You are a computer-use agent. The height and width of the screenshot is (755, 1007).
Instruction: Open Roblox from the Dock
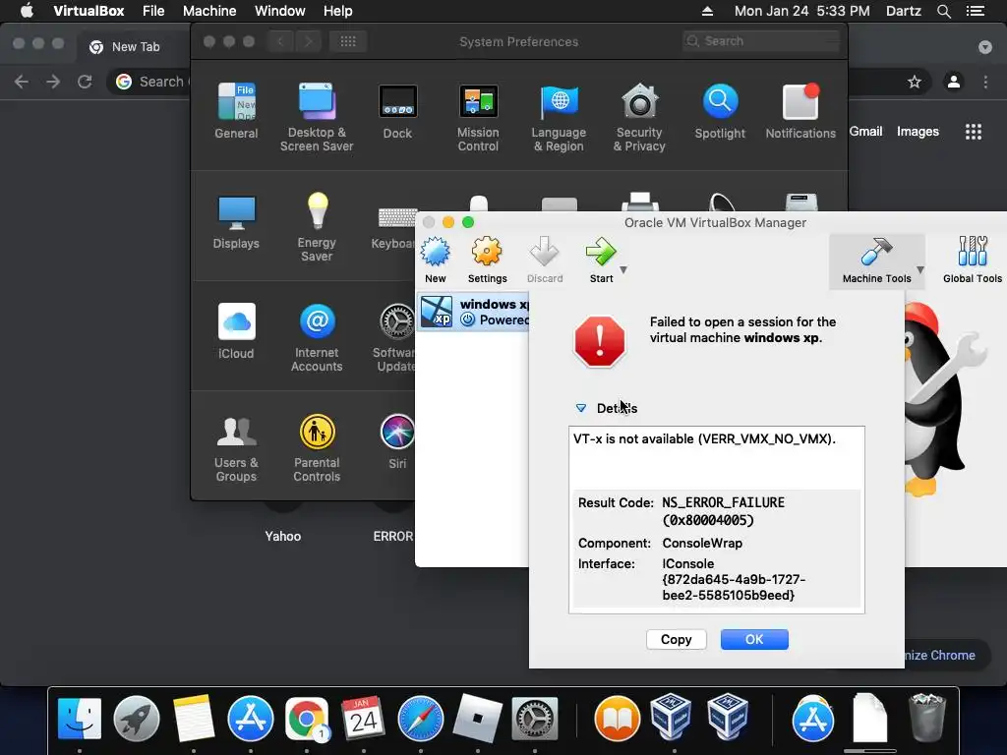[x=477, y=719]
